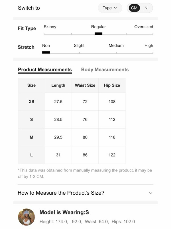171x229 pixels.
Task: Click the Stretch Non indicator bar
Action: pos(46,52)
